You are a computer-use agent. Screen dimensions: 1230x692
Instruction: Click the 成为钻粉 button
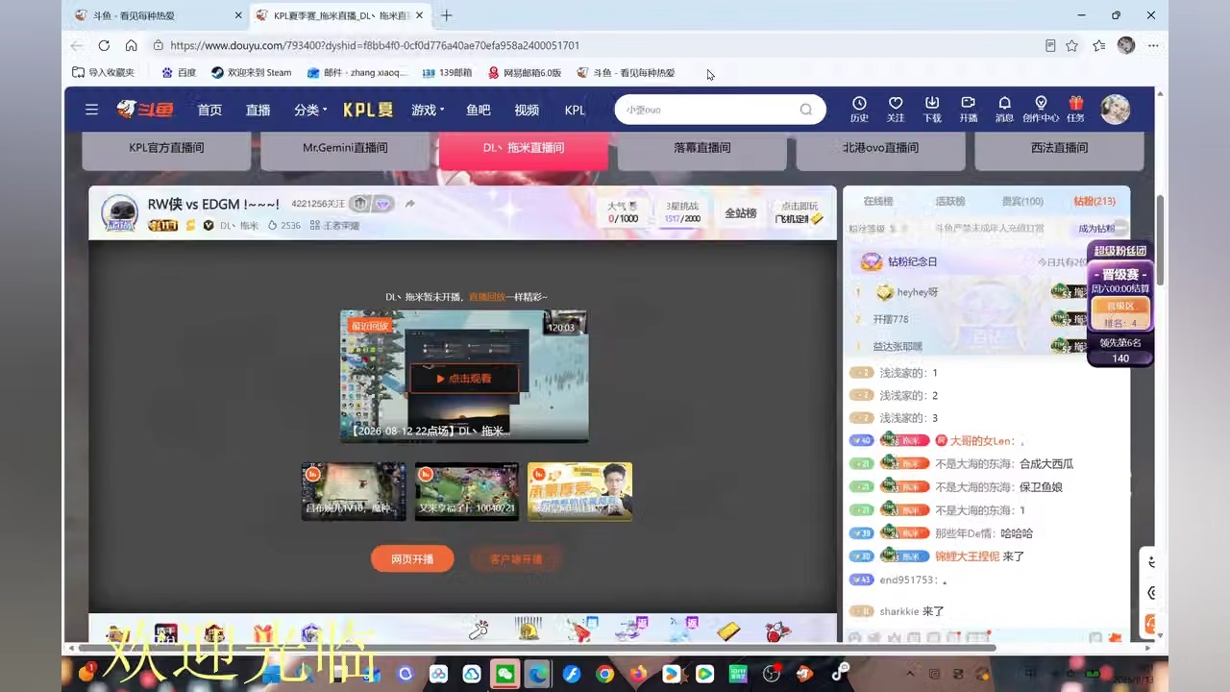coord(1096,229)
